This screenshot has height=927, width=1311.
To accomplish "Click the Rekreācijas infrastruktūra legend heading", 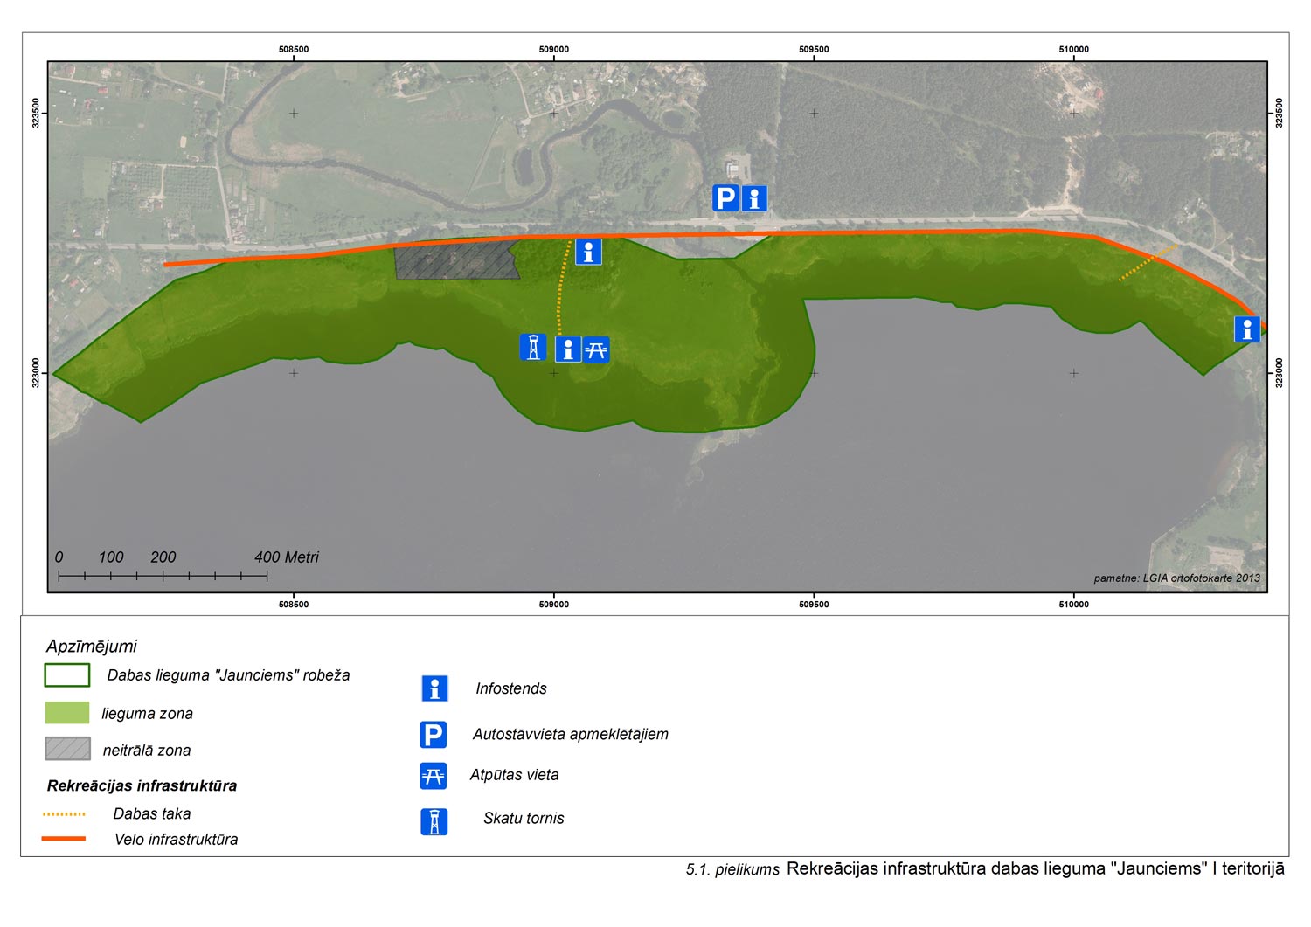I will point(142,785).
